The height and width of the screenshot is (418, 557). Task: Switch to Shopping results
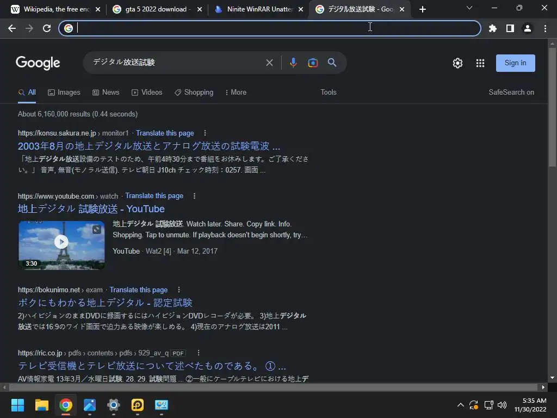(194, 93)
